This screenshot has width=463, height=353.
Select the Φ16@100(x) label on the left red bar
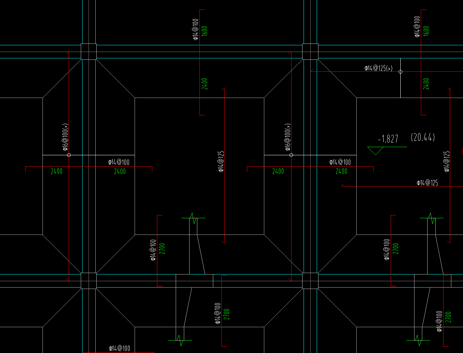[x=65, y=137]
